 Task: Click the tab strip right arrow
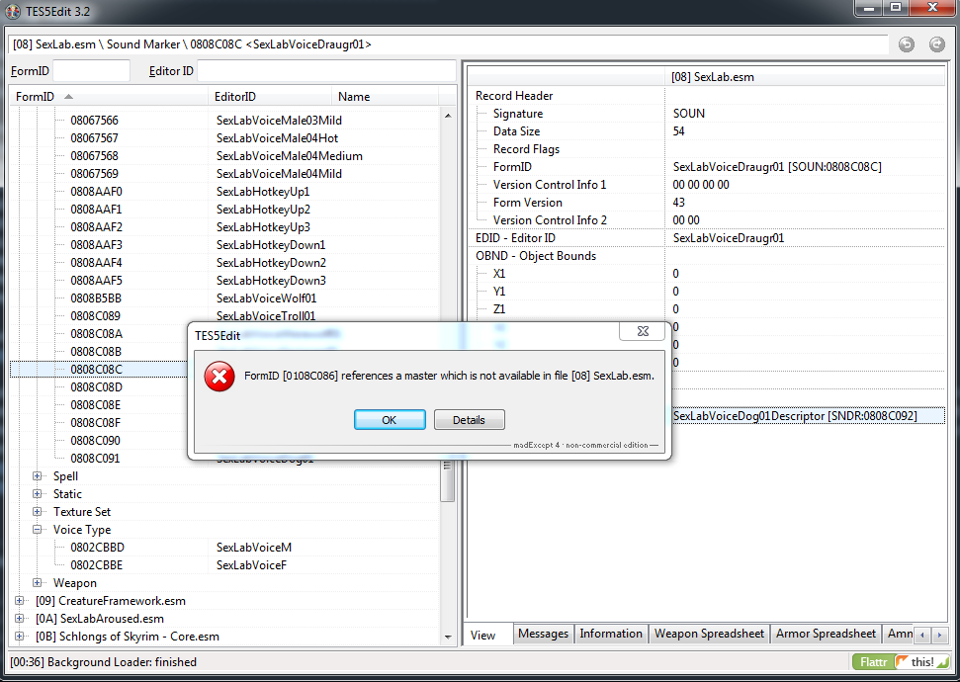[x=939, y=635]
